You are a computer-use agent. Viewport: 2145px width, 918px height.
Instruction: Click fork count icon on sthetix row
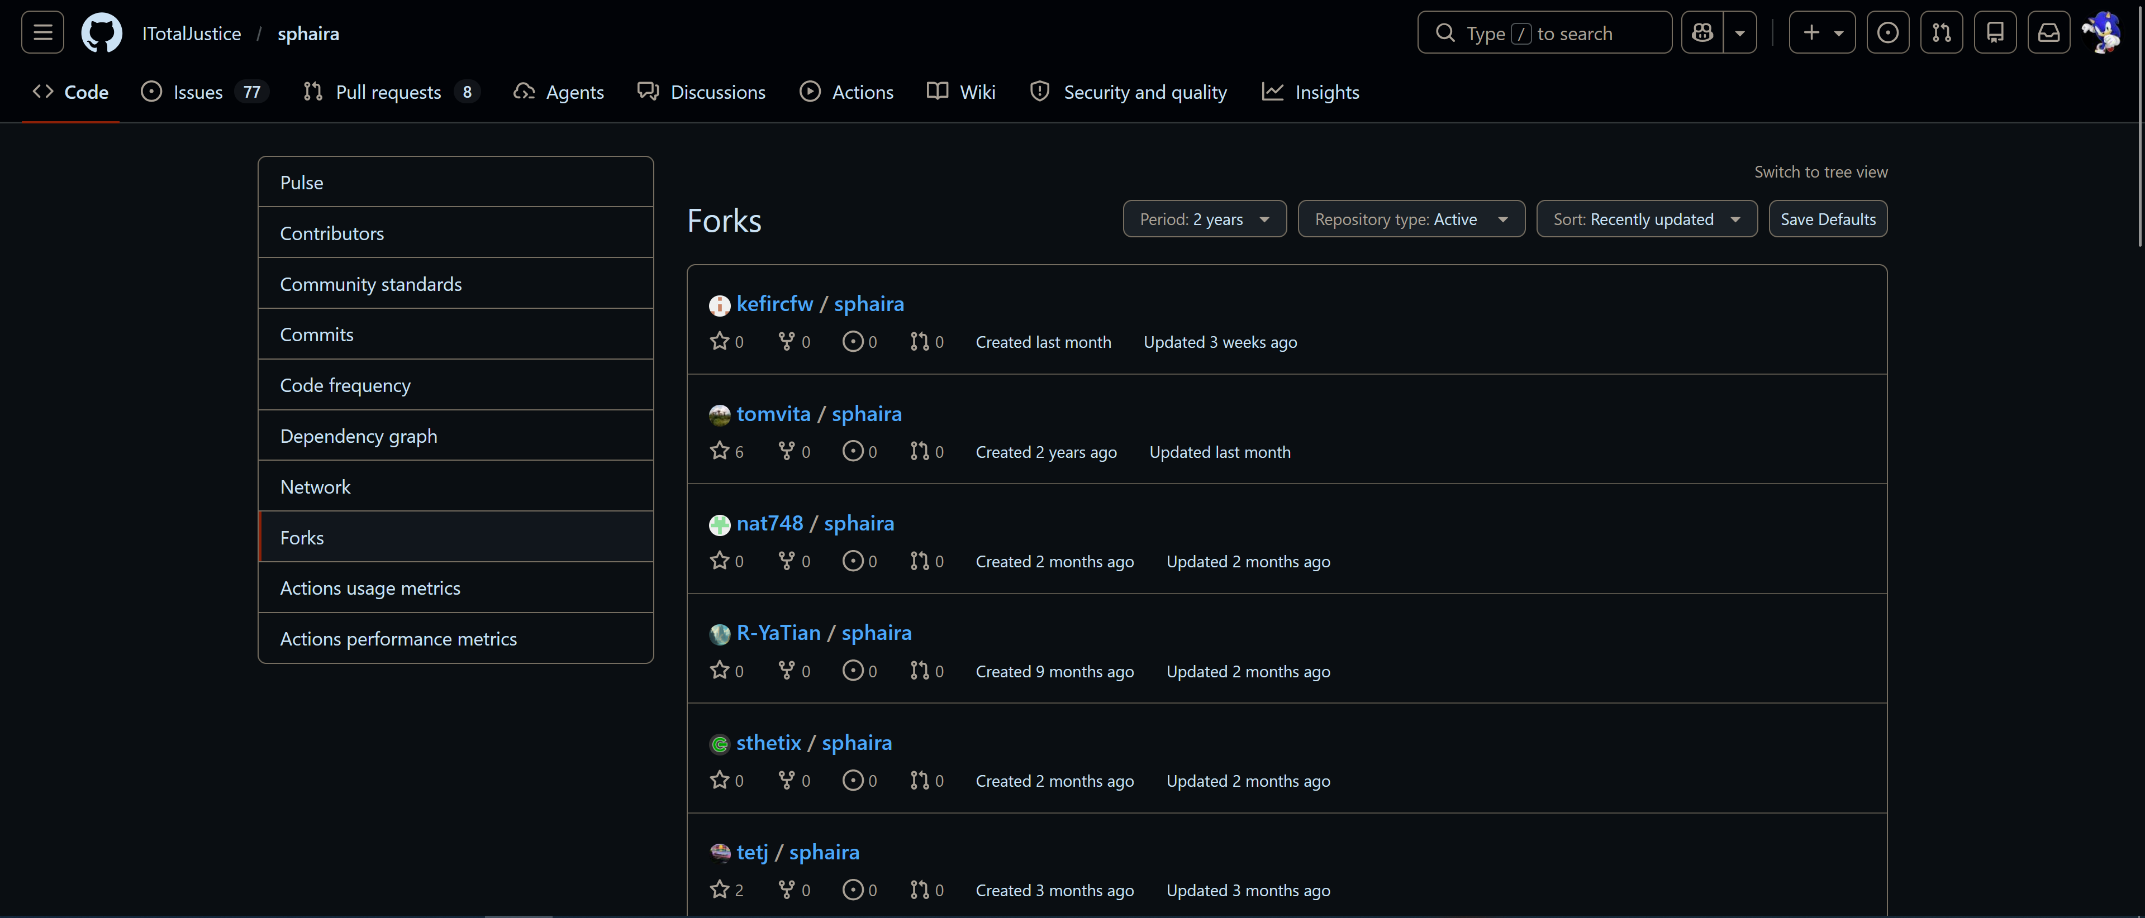point(786,780)
